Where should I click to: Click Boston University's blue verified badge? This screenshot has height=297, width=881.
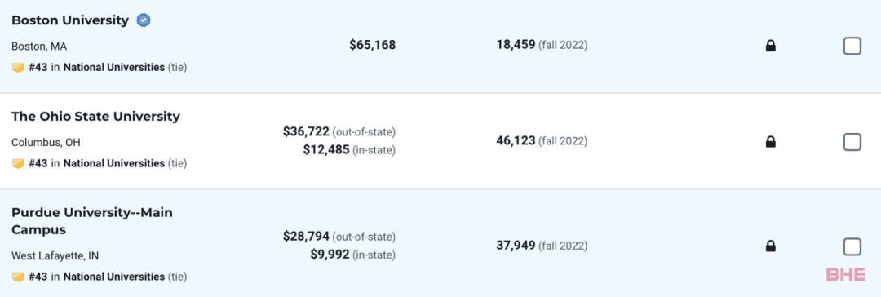coord(144,21)
